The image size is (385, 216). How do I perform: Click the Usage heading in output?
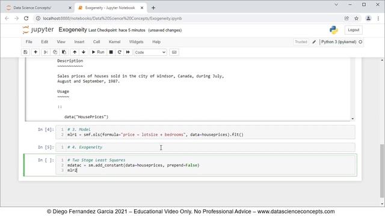[x=63, y=91]
